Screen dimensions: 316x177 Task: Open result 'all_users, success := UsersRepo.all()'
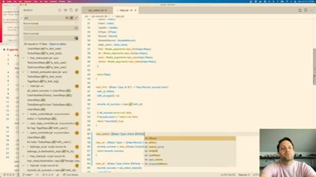point(49,90)
